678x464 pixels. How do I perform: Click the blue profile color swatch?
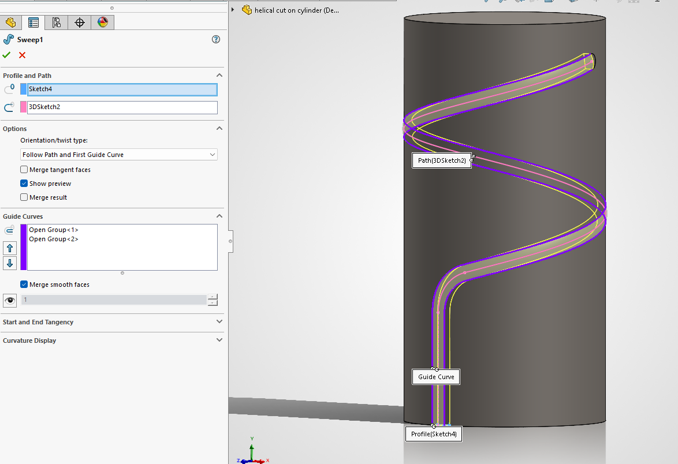pyautogui.click(x=23, y=89)
